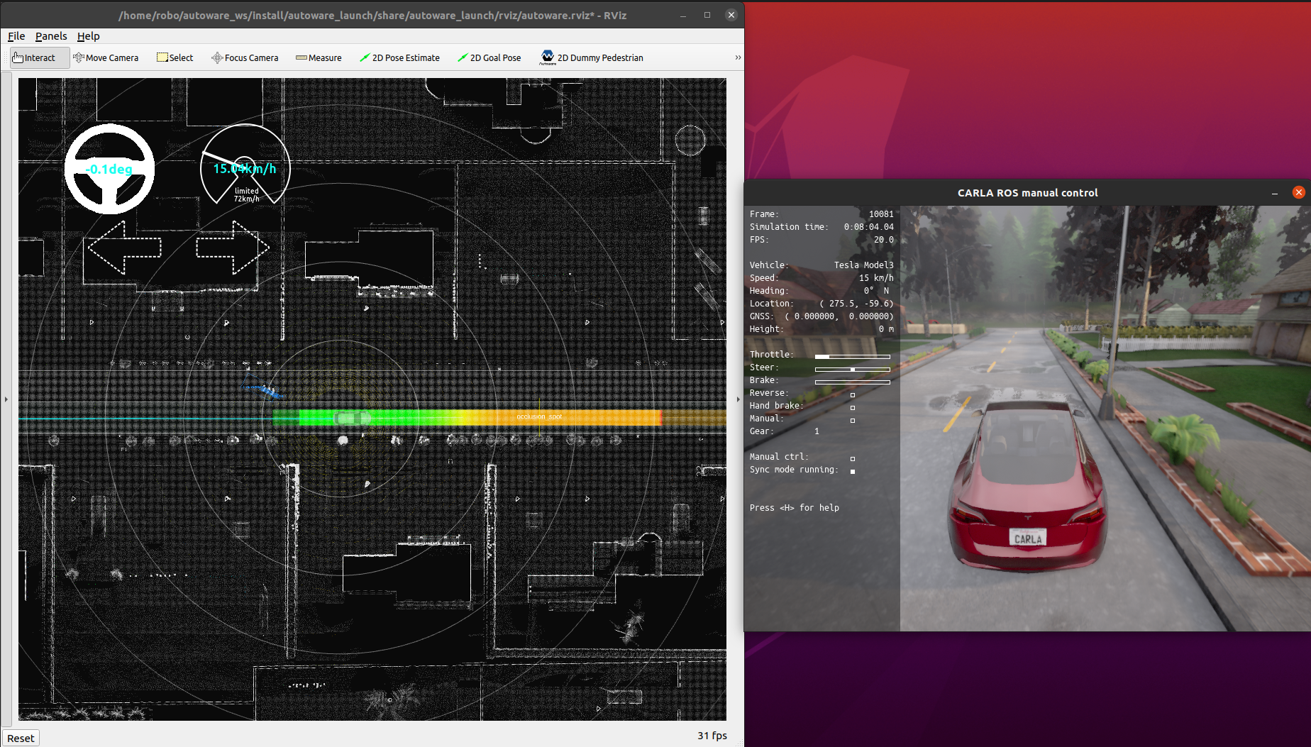The image size is (1311, 747).
Task: Expand the right side panel handle in RViz
Action: (x=738, y=399)
